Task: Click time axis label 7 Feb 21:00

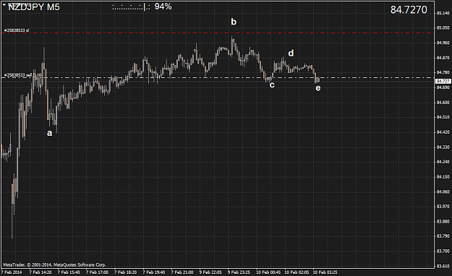Action: click(x=182, y=272)
